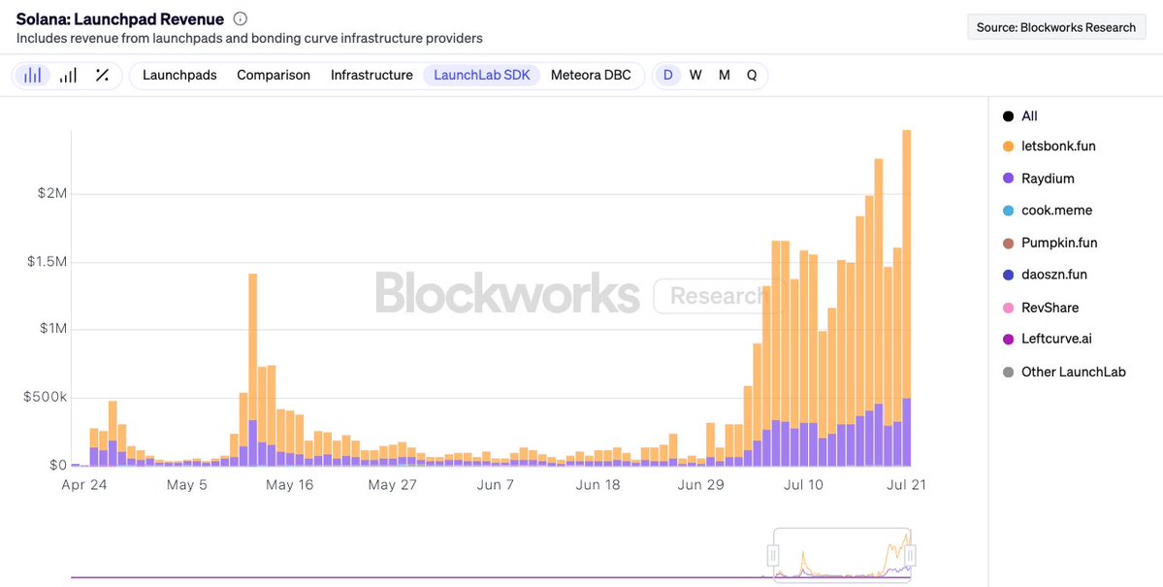
Task: Open the Launchpads tab
Action: coord(179,75)
